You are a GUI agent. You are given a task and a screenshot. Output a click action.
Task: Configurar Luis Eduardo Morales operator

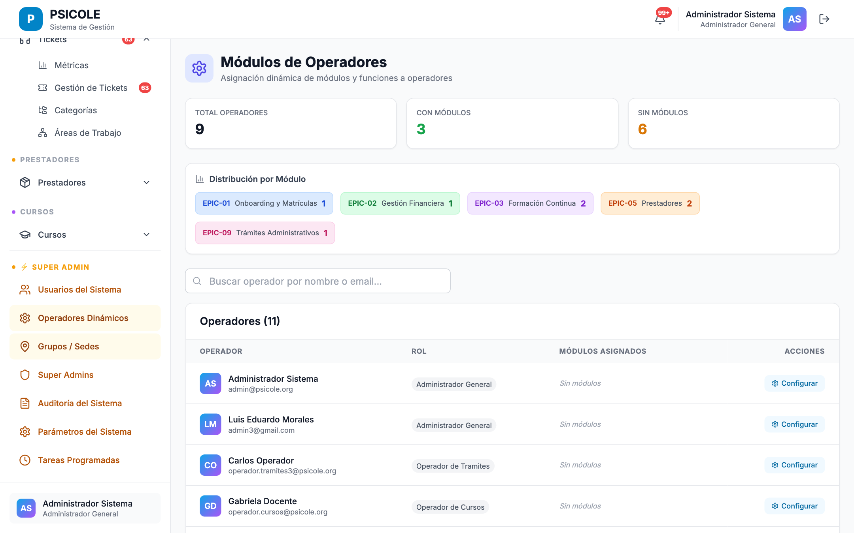pos(795,424)
